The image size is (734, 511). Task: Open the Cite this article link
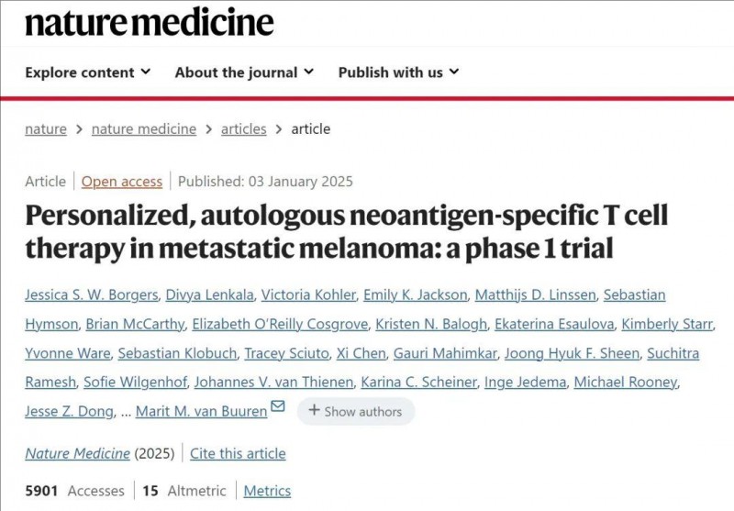238,453
